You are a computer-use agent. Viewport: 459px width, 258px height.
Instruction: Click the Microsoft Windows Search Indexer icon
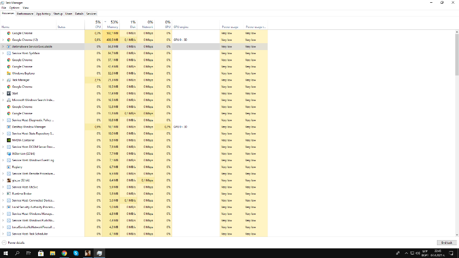pos(9,100)
